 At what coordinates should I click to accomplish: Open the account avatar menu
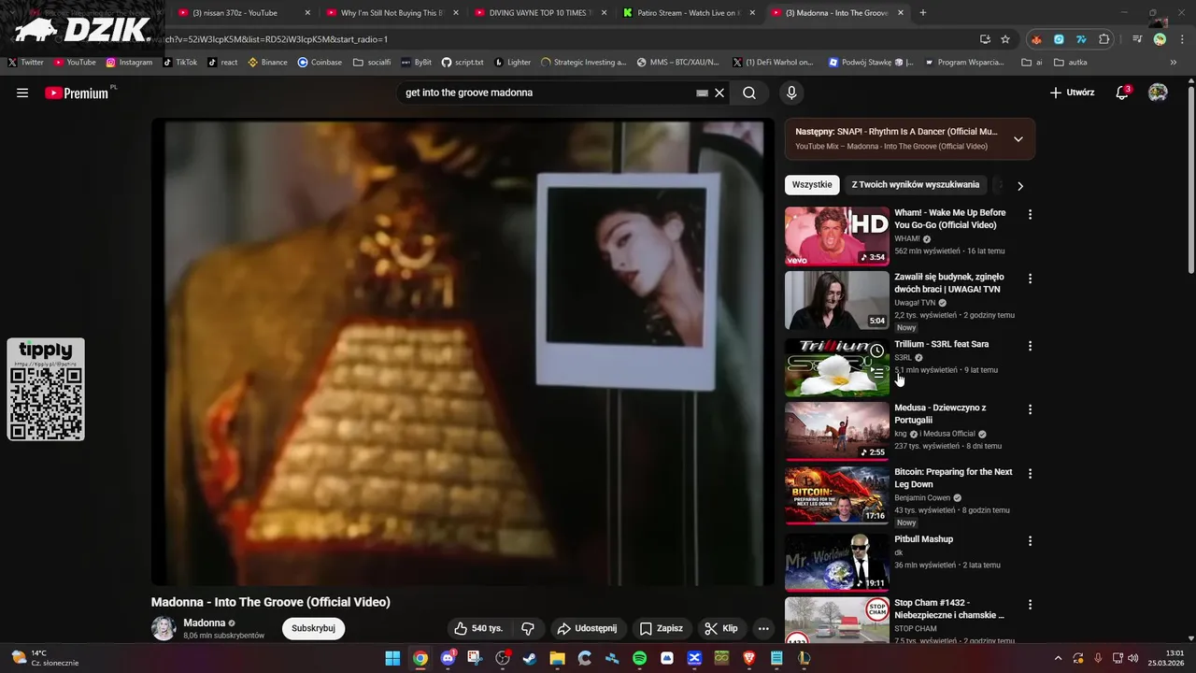[1158, 93]
